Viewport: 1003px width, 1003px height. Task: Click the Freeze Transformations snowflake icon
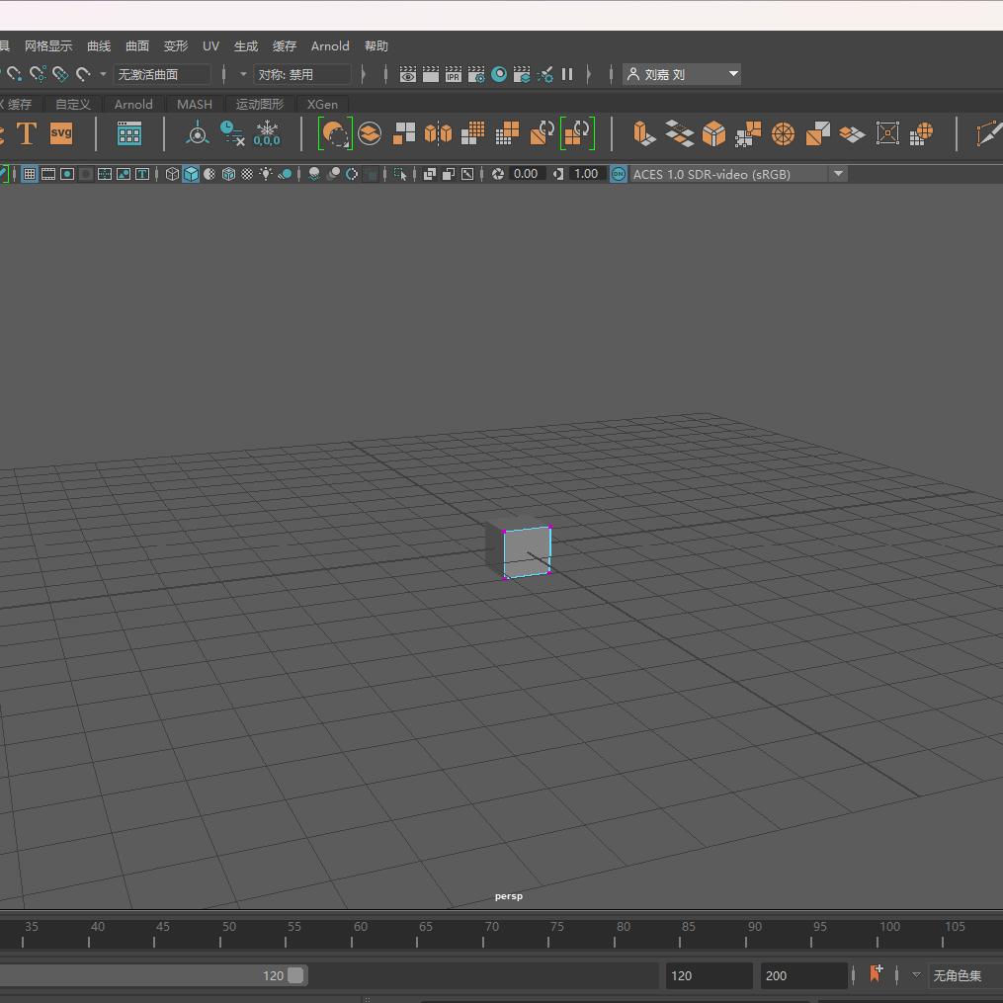coord(267,133)
